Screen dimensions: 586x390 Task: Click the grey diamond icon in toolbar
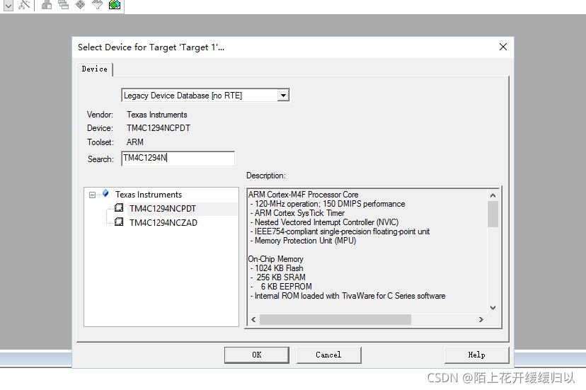tap(81, 4)
